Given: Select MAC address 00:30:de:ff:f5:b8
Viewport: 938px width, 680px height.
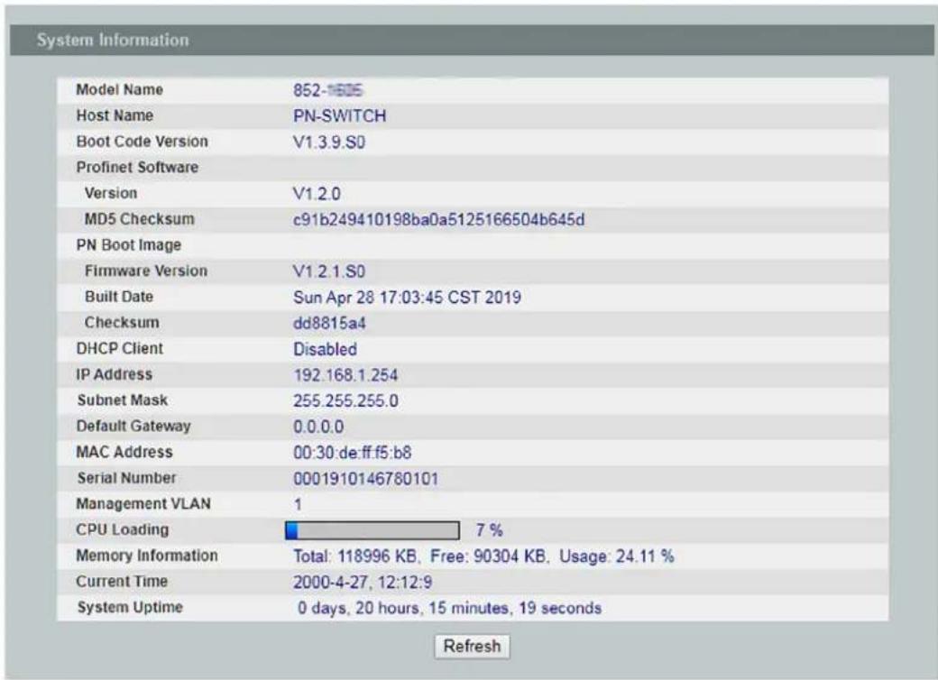Looking at the screenshot, I should tap(352, 453).
